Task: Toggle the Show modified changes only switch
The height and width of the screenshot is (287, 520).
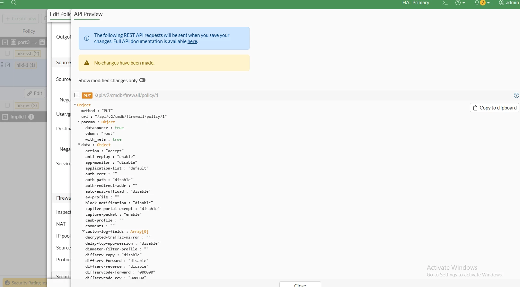Action: (x=142, y=80)
